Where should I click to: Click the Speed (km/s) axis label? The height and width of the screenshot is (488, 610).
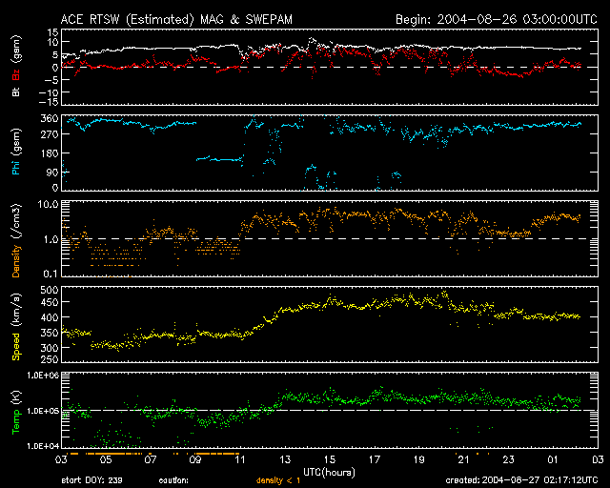click(16, 325)
